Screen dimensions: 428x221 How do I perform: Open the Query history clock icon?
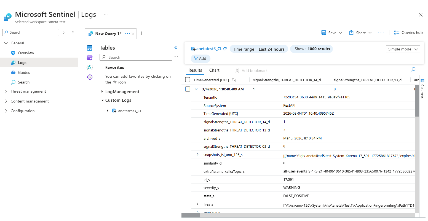tap(90, 77)
